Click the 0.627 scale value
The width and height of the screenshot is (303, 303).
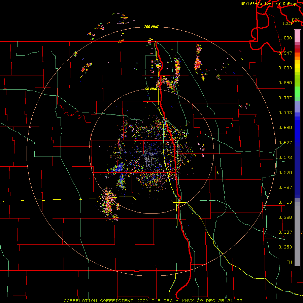[285, 143]
